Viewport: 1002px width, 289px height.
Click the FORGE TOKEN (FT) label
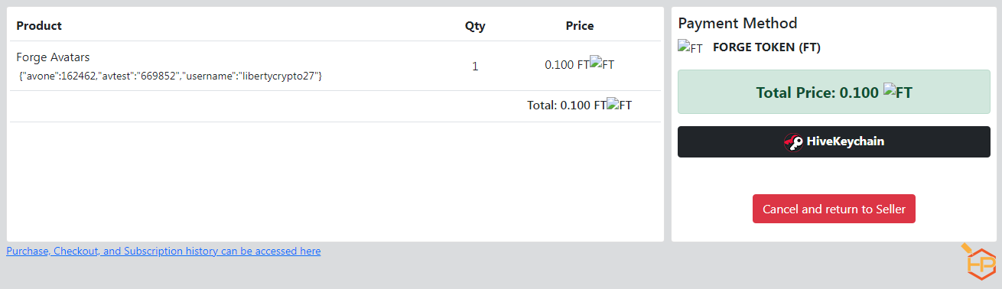click(x=766, y=47)
